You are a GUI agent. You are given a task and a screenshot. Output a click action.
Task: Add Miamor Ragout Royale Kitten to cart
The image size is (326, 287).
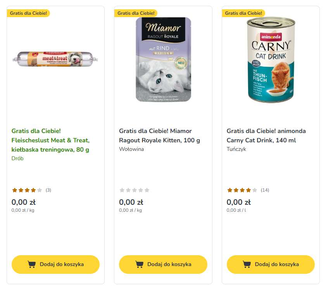163,265
